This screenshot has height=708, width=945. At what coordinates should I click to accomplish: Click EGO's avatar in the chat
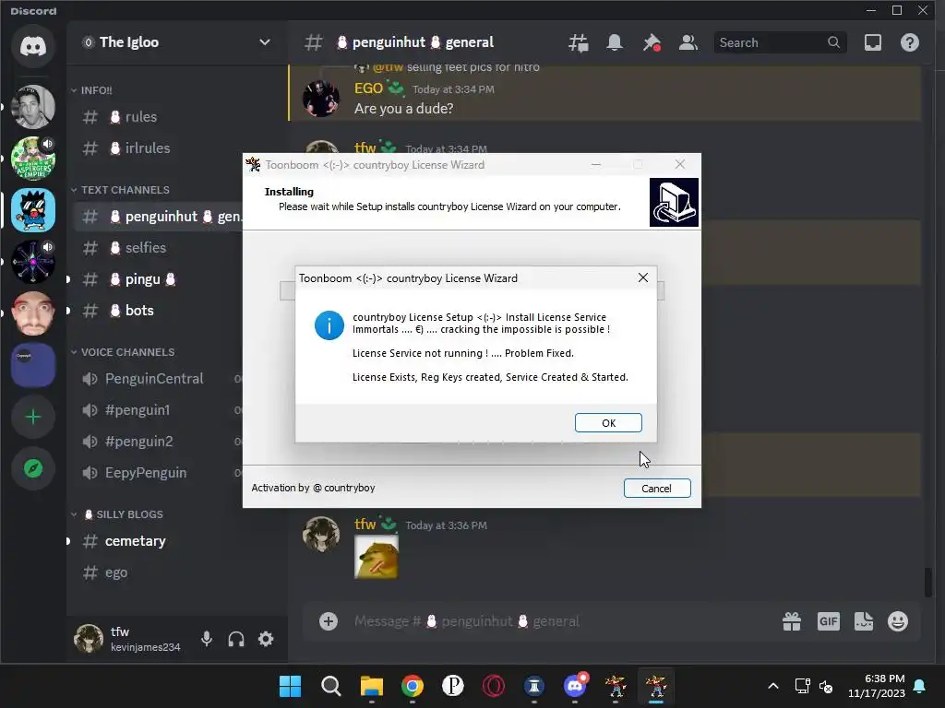pos(321,98)
